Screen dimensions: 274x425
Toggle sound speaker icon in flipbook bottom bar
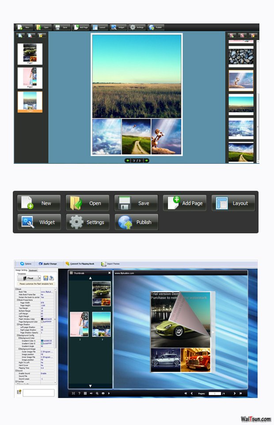91,393
